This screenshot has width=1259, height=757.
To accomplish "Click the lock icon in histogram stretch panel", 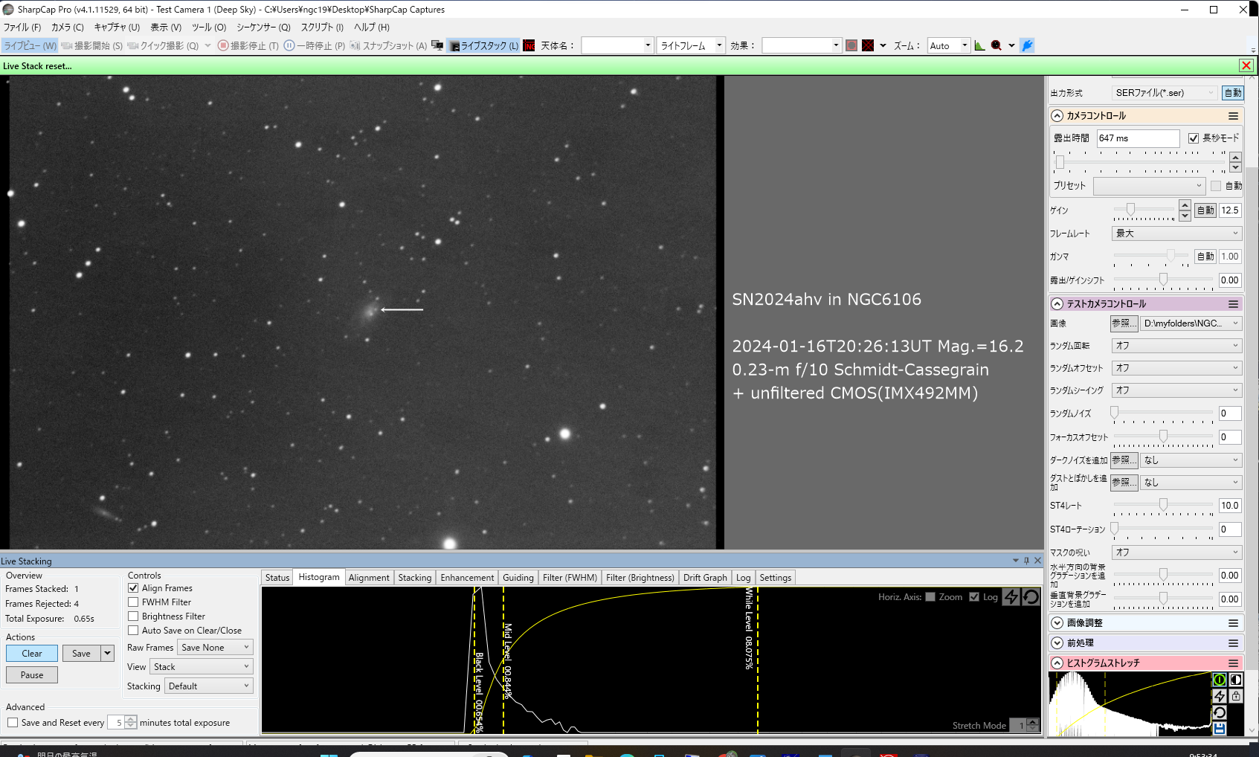I will coord(1236,696).
